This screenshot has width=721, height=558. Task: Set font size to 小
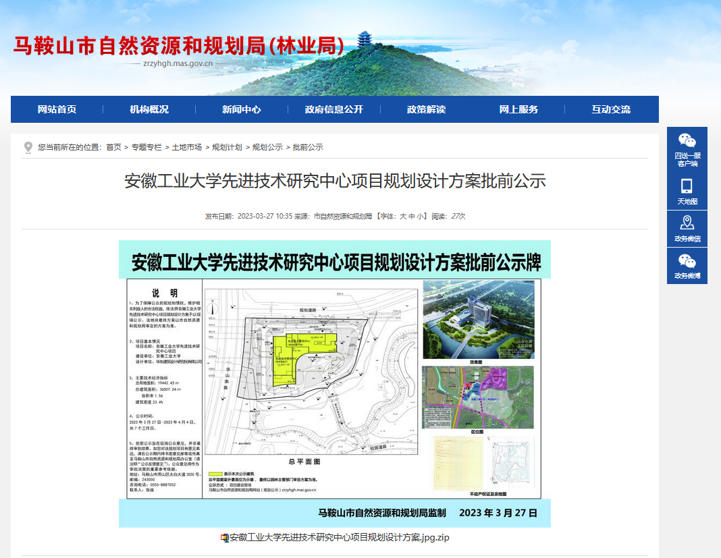(x=421, y=217)
